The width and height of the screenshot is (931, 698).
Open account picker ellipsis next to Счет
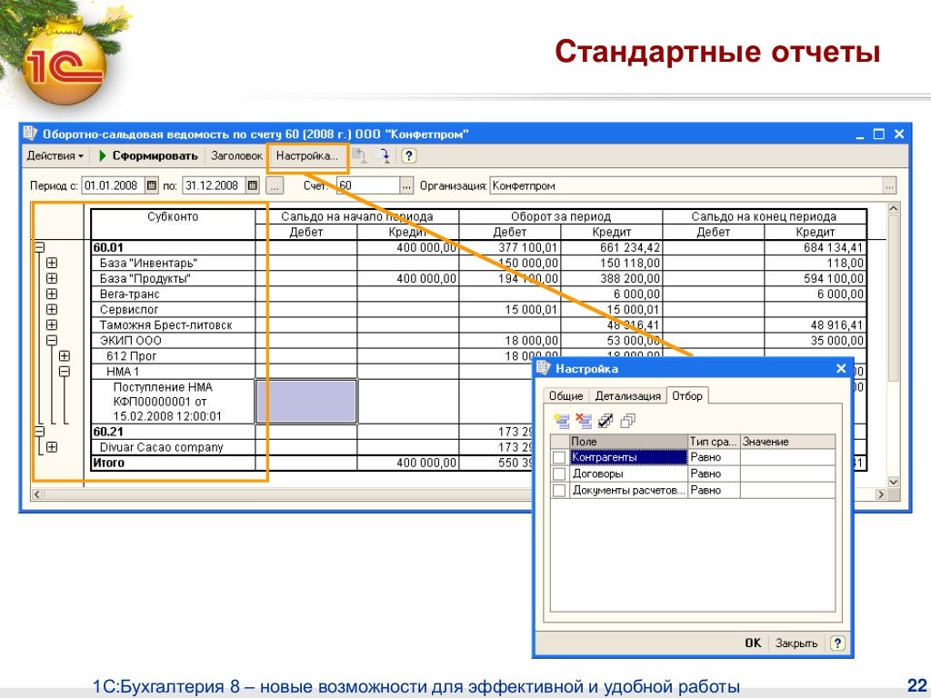coord(406,185)
